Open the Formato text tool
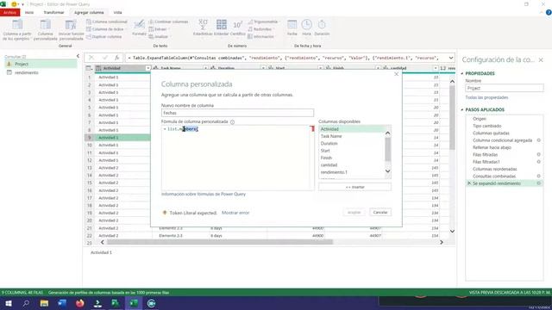This screenshot has height=310, width=552. pos(139,28)
